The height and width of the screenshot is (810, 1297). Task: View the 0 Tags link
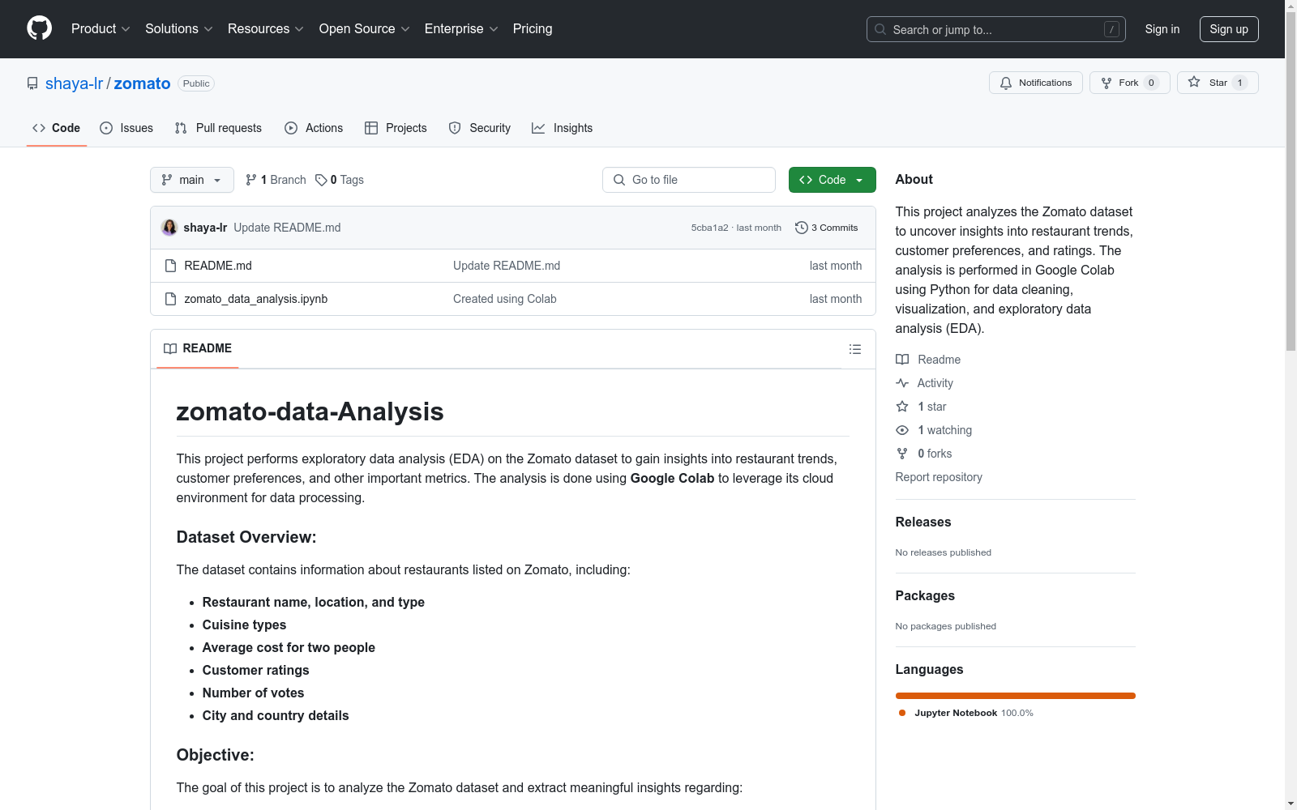(340, 180)
